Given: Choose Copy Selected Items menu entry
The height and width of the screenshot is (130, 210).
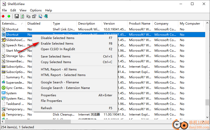Looking at the screenshot, I should [x=75, y=62].
